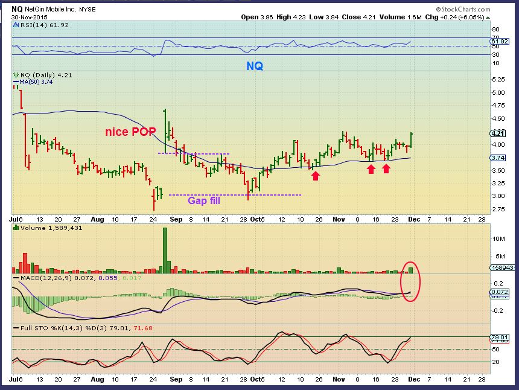
Task: Click the 71.68 %D value in stochastic label
Action: tap(142, 328)
